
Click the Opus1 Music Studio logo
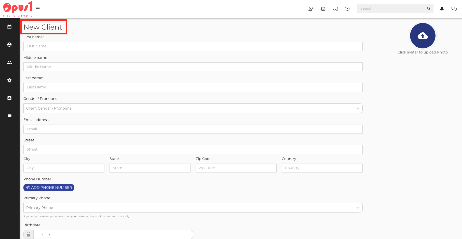click(18, 9)
